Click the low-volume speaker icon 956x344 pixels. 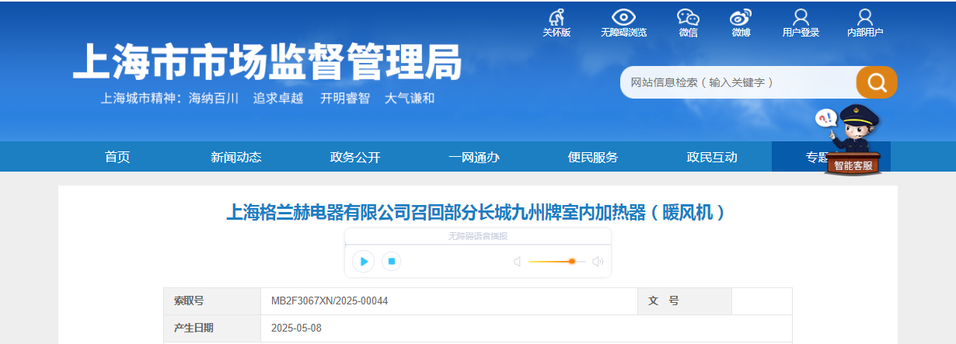[x=517, y=262]
